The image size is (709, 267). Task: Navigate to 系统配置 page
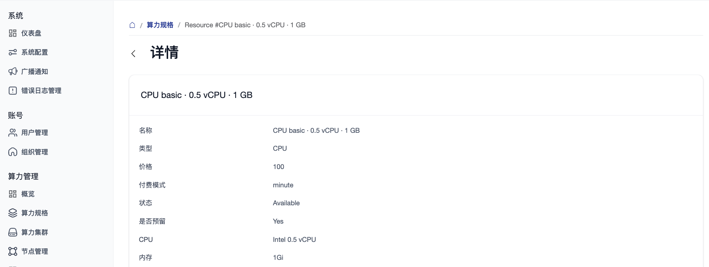pos(34,52)
